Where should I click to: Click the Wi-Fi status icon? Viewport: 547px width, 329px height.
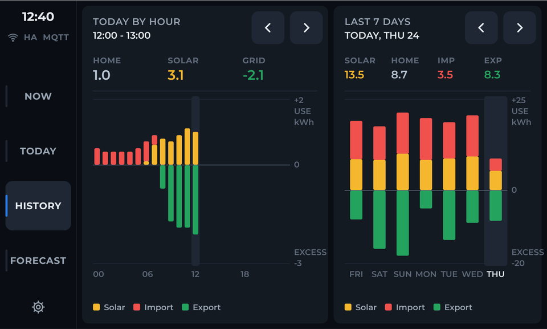tap(13, 38)
